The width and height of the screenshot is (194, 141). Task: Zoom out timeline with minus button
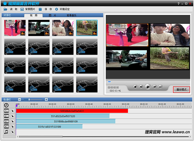(x=19, y=99)
